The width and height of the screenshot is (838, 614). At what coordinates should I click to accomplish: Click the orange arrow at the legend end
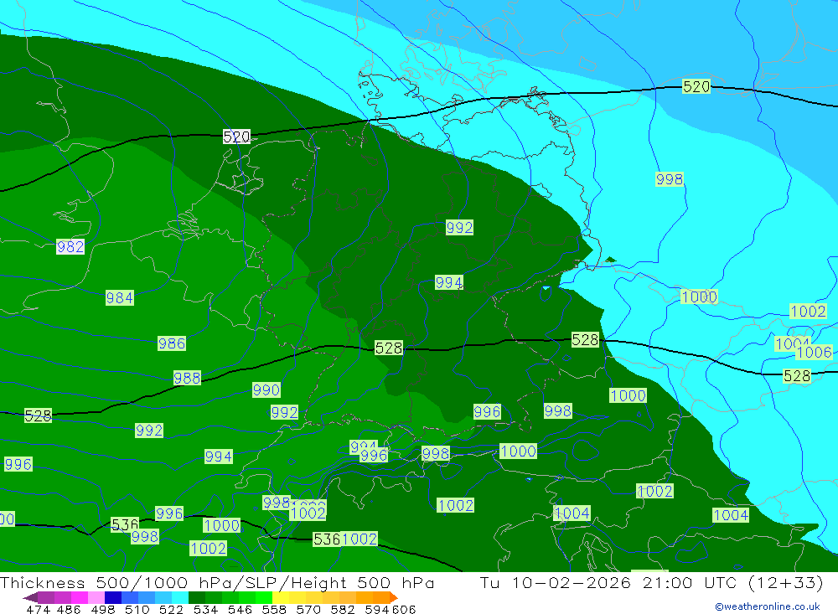click(x=393, y=597)
